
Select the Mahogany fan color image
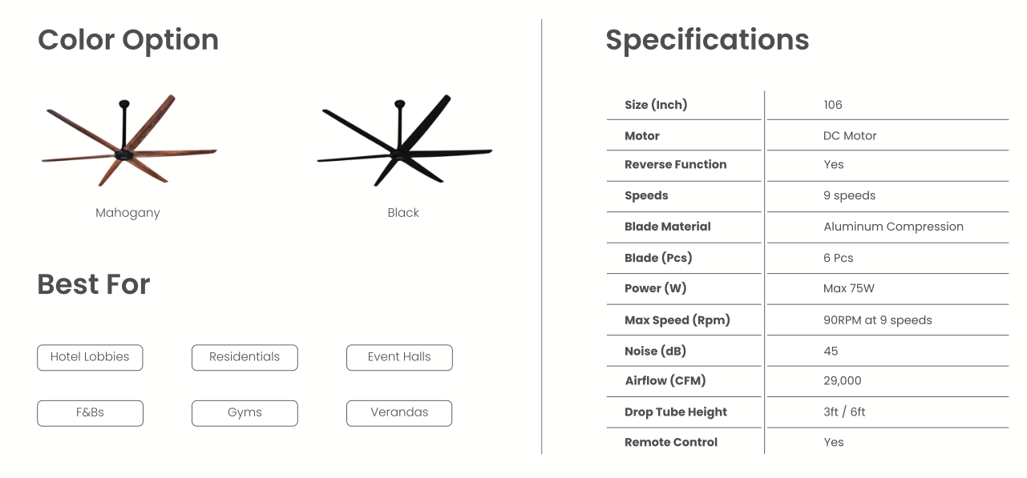tap(128, 142)
